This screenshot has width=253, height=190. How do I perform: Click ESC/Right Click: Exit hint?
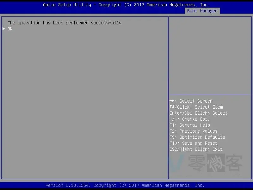[196, 149]
